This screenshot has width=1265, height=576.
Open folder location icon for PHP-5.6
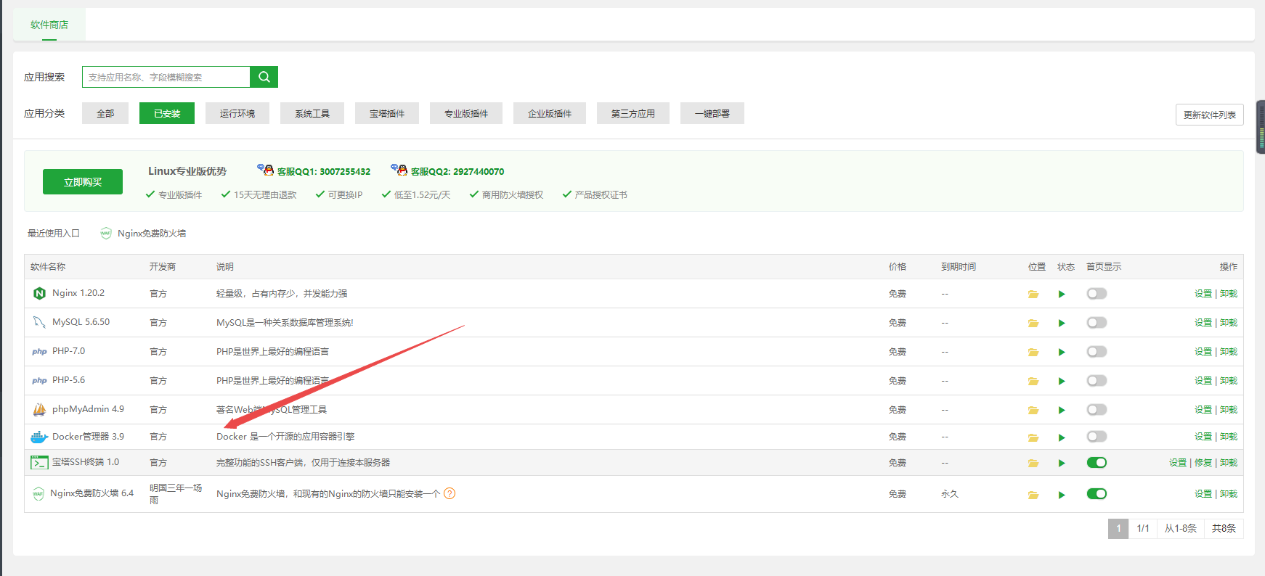(1033, 381)
